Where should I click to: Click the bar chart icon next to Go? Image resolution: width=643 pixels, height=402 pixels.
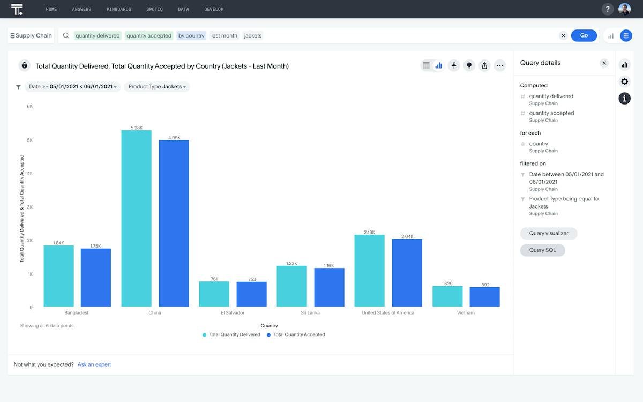point(610,36)
